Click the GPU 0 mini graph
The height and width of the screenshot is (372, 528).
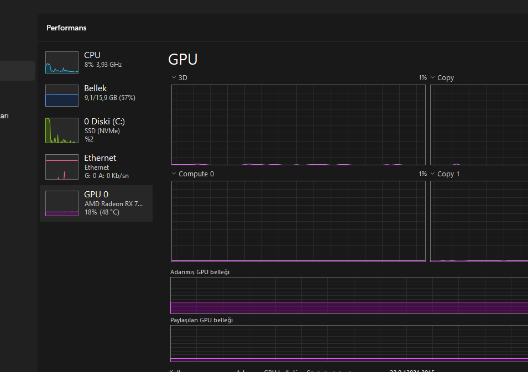(62, 203)
